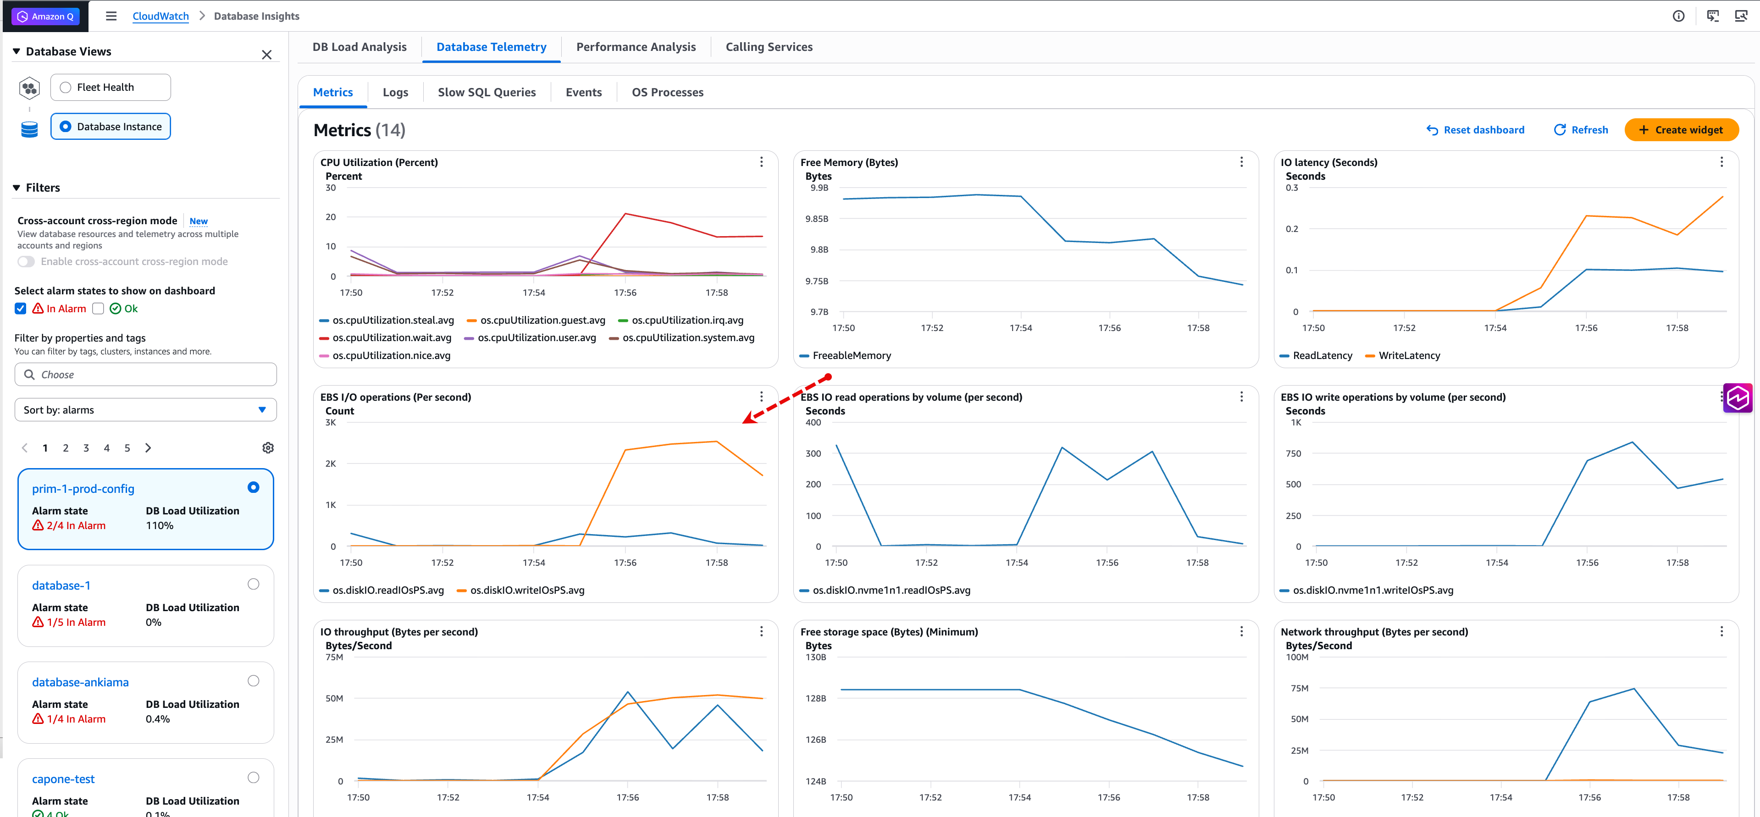Open EBS I/O operations widget menu
The image size is (1760, 817).
coord(761,397)
